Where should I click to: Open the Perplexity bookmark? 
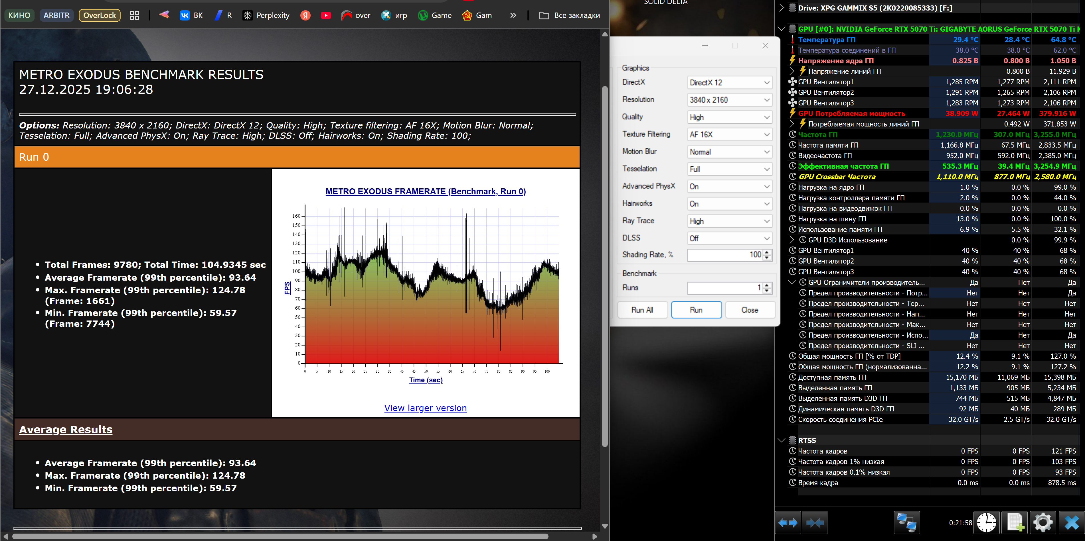[x=267, y=16]
